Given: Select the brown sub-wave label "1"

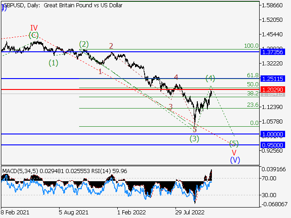Looking at the screenshot, I should point(100,72).
